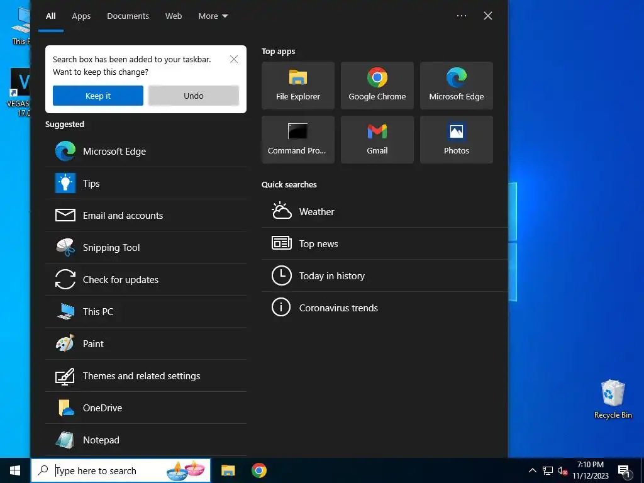644x483 pixels.
Task: Show hidden system tray icons
Action: tap(532, 470)
